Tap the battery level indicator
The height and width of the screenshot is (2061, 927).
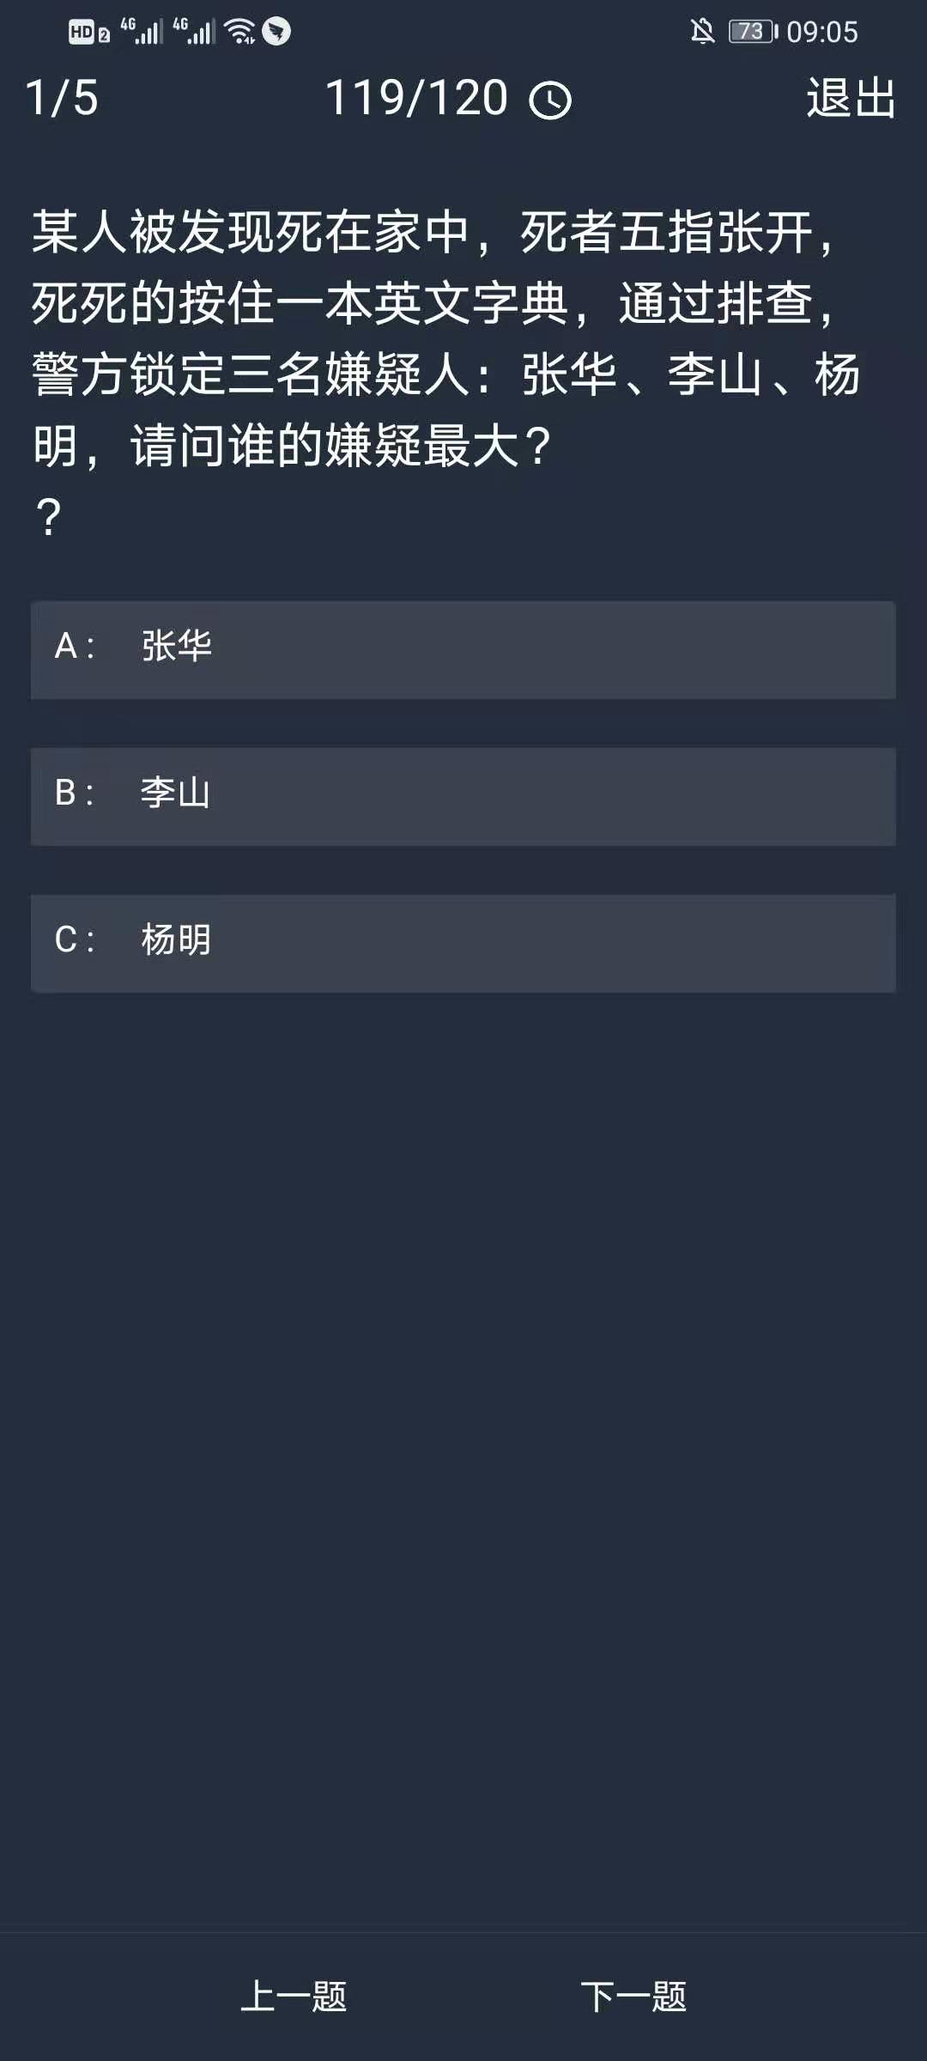click(752, 32)
